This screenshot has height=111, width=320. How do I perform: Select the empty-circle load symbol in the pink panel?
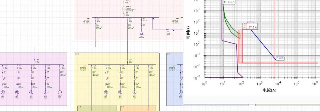point(60,92)
